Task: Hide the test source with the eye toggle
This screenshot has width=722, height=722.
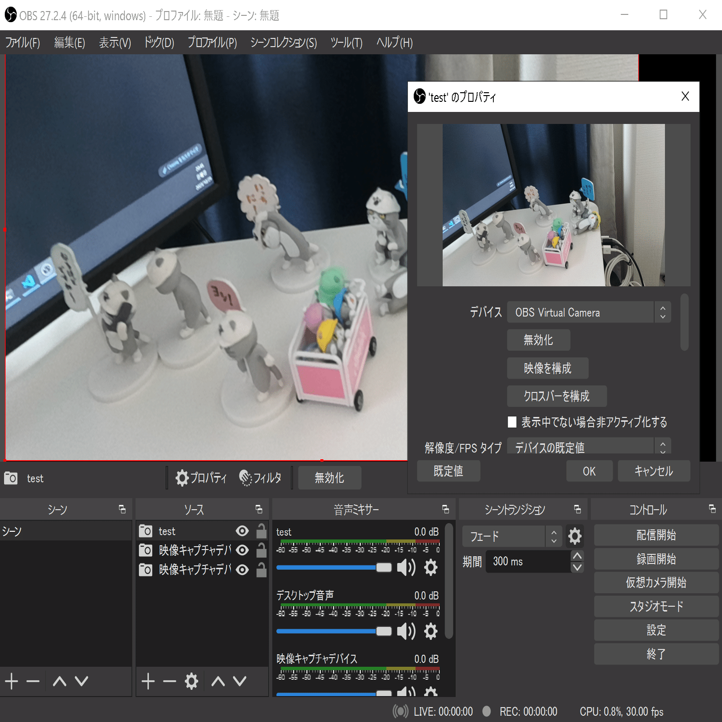Action: pyautogui.click(x=242, y=531)
